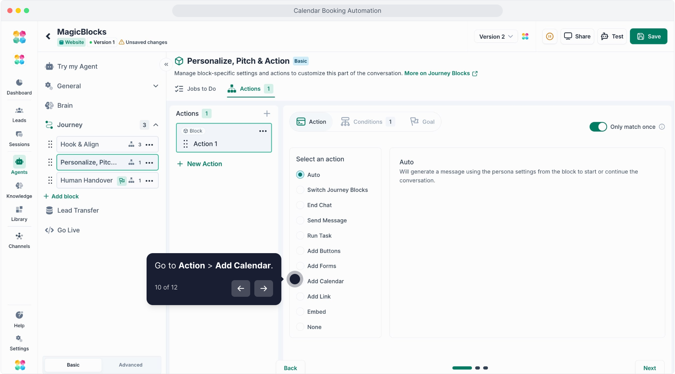Open the Conditions tab
Viewport: 675px width, 374px height.
[367, 122]
